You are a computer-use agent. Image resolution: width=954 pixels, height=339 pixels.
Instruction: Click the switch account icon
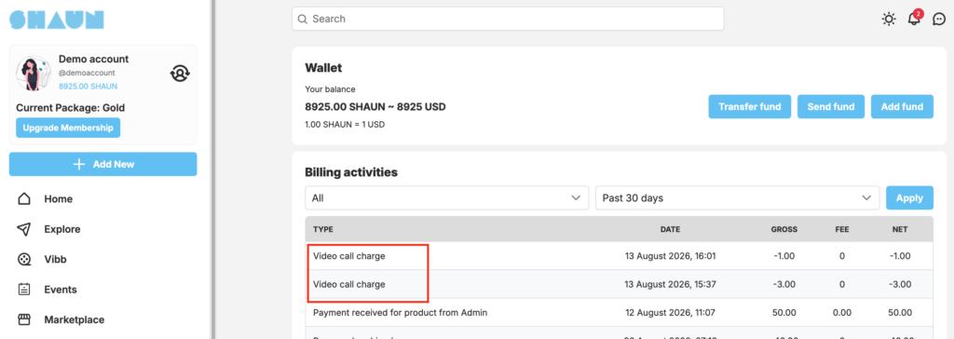click(x=180, y=74)
